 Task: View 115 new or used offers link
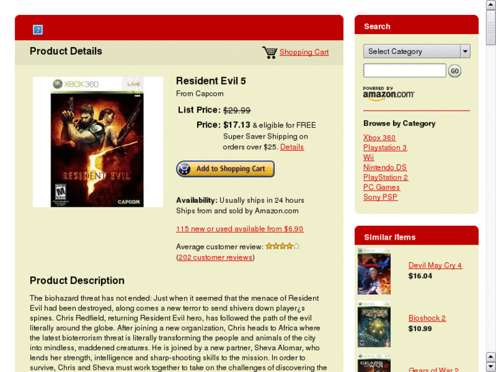pos(239,229)
